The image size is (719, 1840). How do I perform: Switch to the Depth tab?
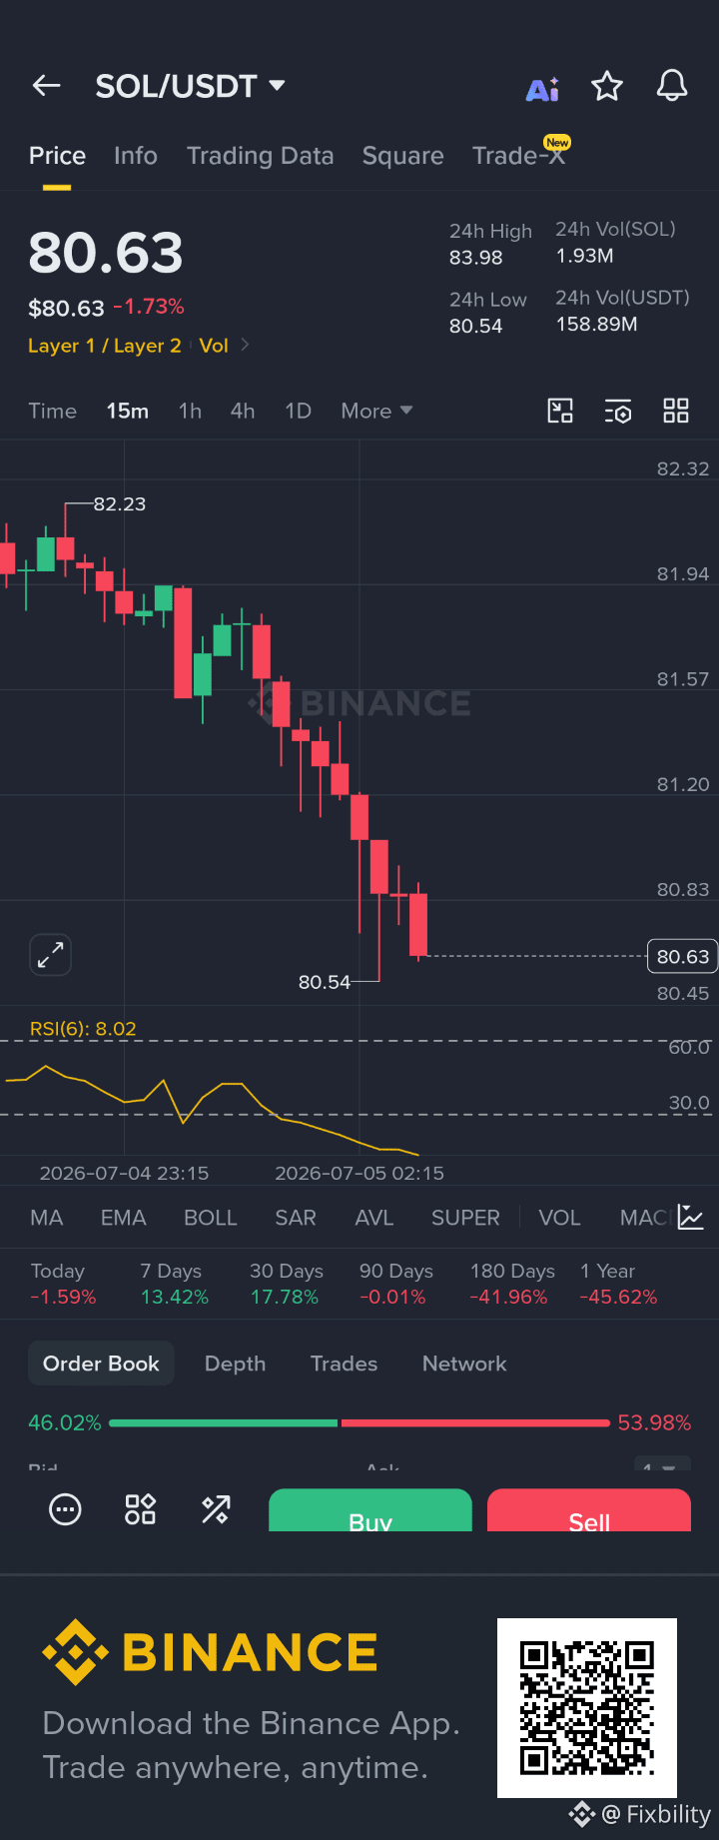click(x=235, y=1364)
